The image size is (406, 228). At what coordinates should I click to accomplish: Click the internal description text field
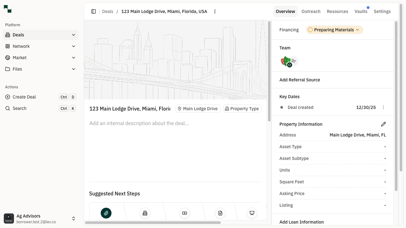(x=140, y=123)
